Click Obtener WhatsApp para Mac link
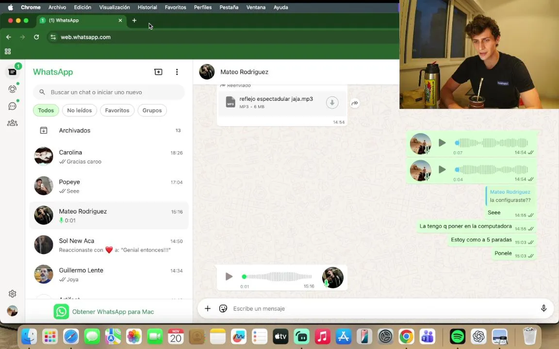Image resolution: width=559 pixels, height=349 pixels. point(113,312)
